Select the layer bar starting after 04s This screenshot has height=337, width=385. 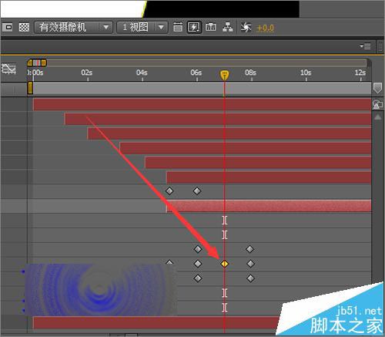click(258, 163)
